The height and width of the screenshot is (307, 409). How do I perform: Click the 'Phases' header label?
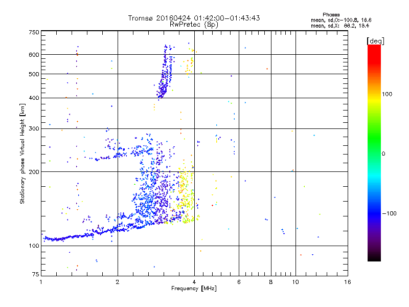331,15
